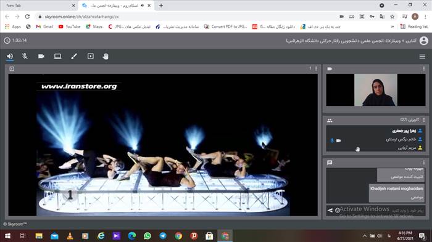Open webcam panel three-dot options
This screenshot has width=432, height=242.
pos(424,68)
